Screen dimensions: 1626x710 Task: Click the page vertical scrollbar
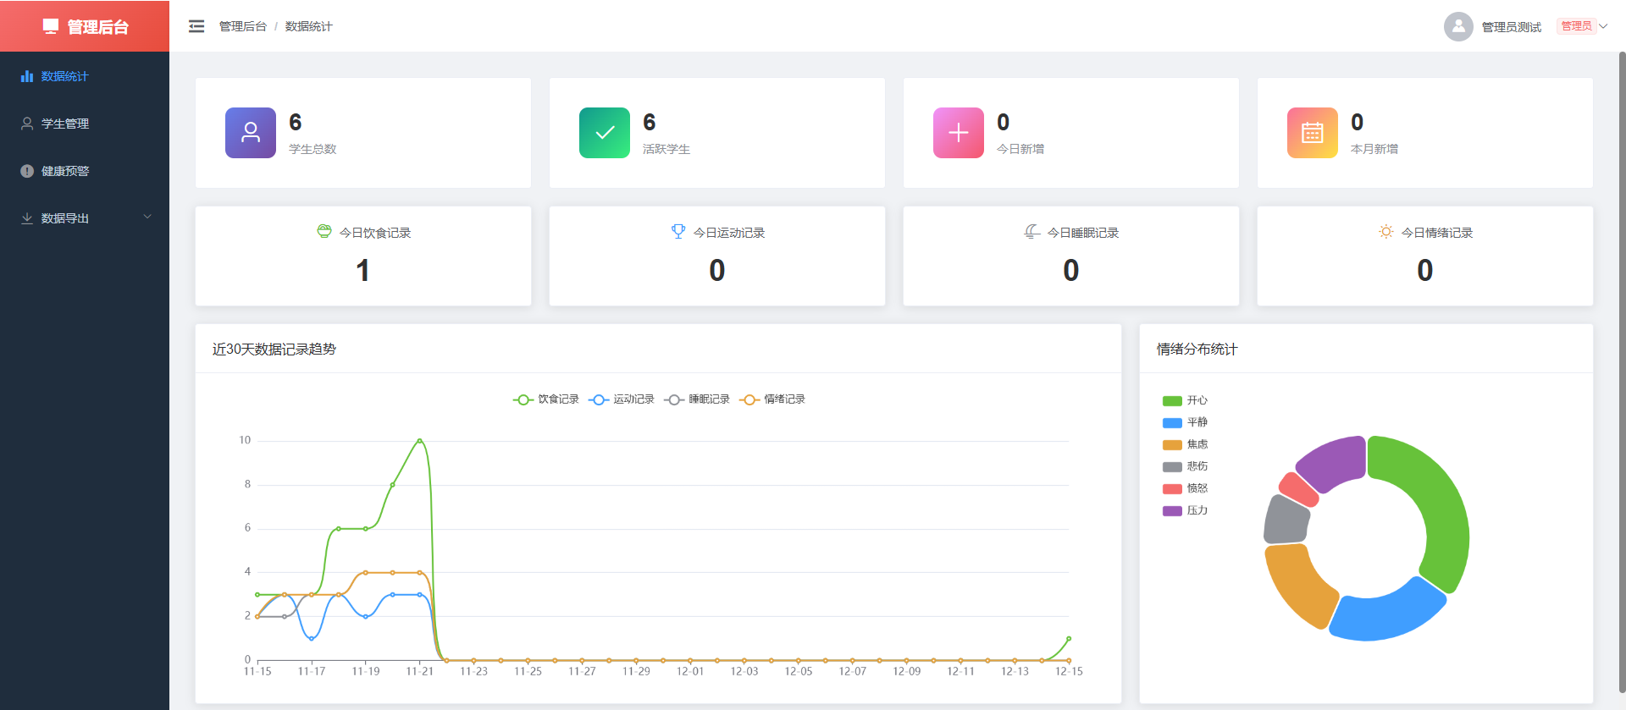[x=1622, y=372]
